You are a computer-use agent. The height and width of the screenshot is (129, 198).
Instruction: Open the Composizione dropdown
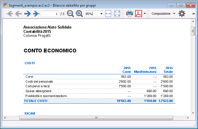pyautogui.click(x=163, y=14)
